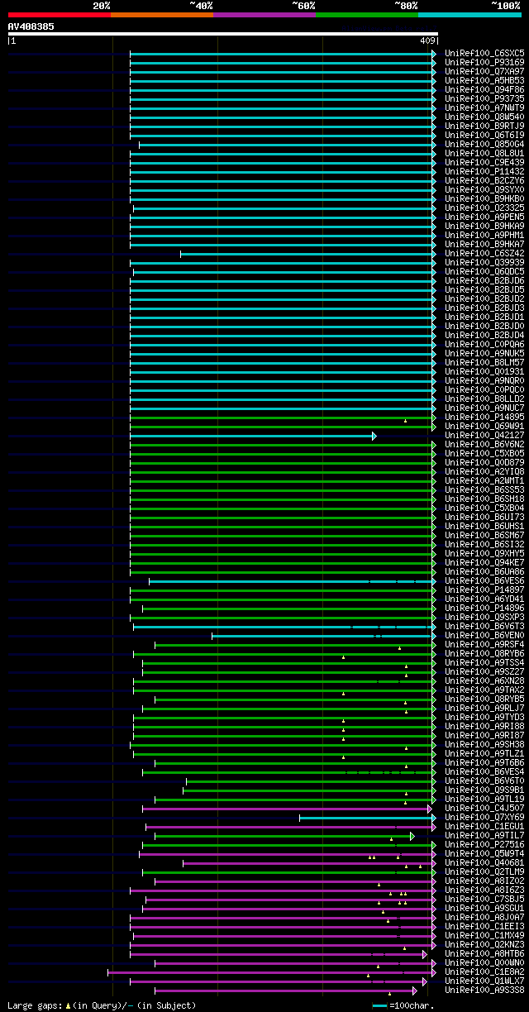Select the UniRef100_Q9SYX0 label
529x1012 pixels.
[484, 190]
